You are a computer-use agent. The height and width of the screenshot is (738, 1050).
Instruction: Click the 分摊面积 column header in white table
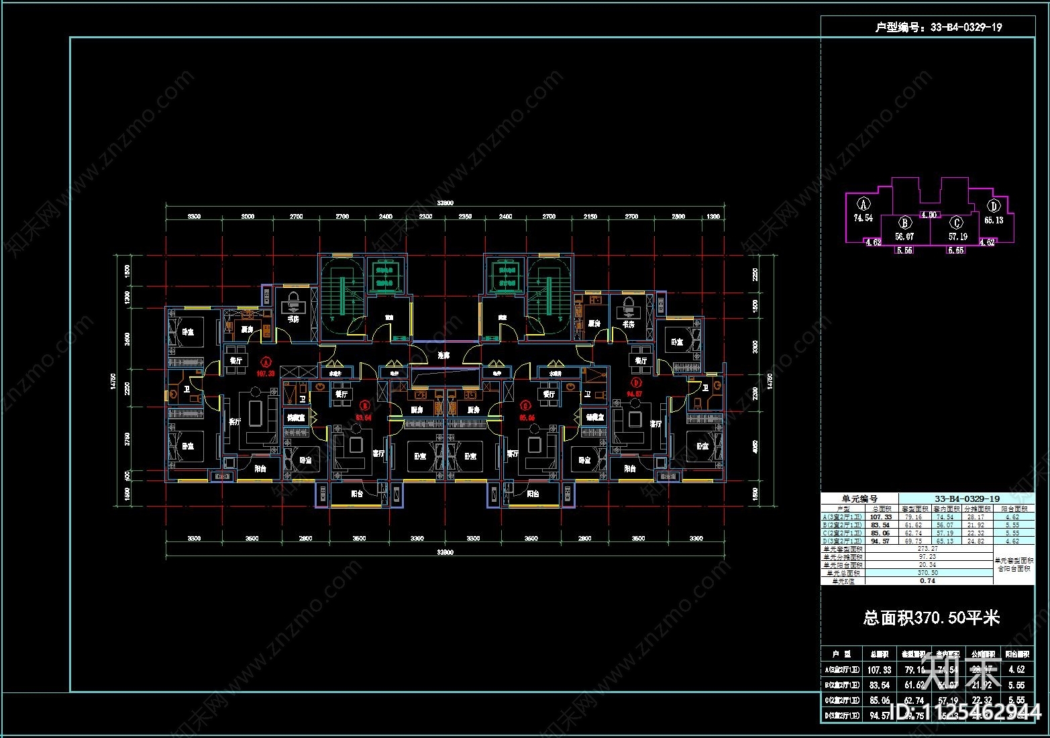click(978, 509)
